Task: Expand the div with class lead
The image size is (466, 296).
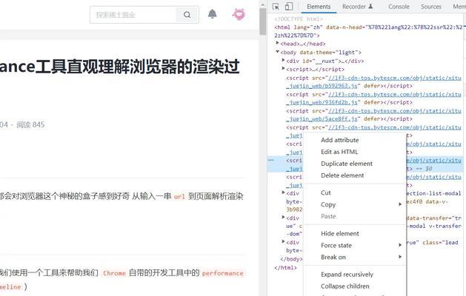Action: coord(283,242)
